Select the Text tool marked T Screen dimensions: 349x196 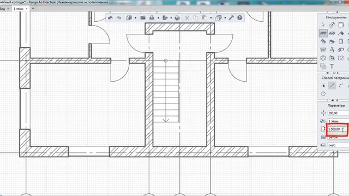click(332, 66)
